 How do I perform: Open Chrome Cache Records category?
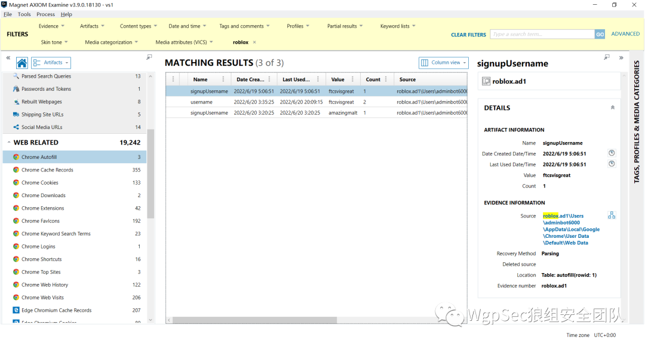(x=75, y=170)
